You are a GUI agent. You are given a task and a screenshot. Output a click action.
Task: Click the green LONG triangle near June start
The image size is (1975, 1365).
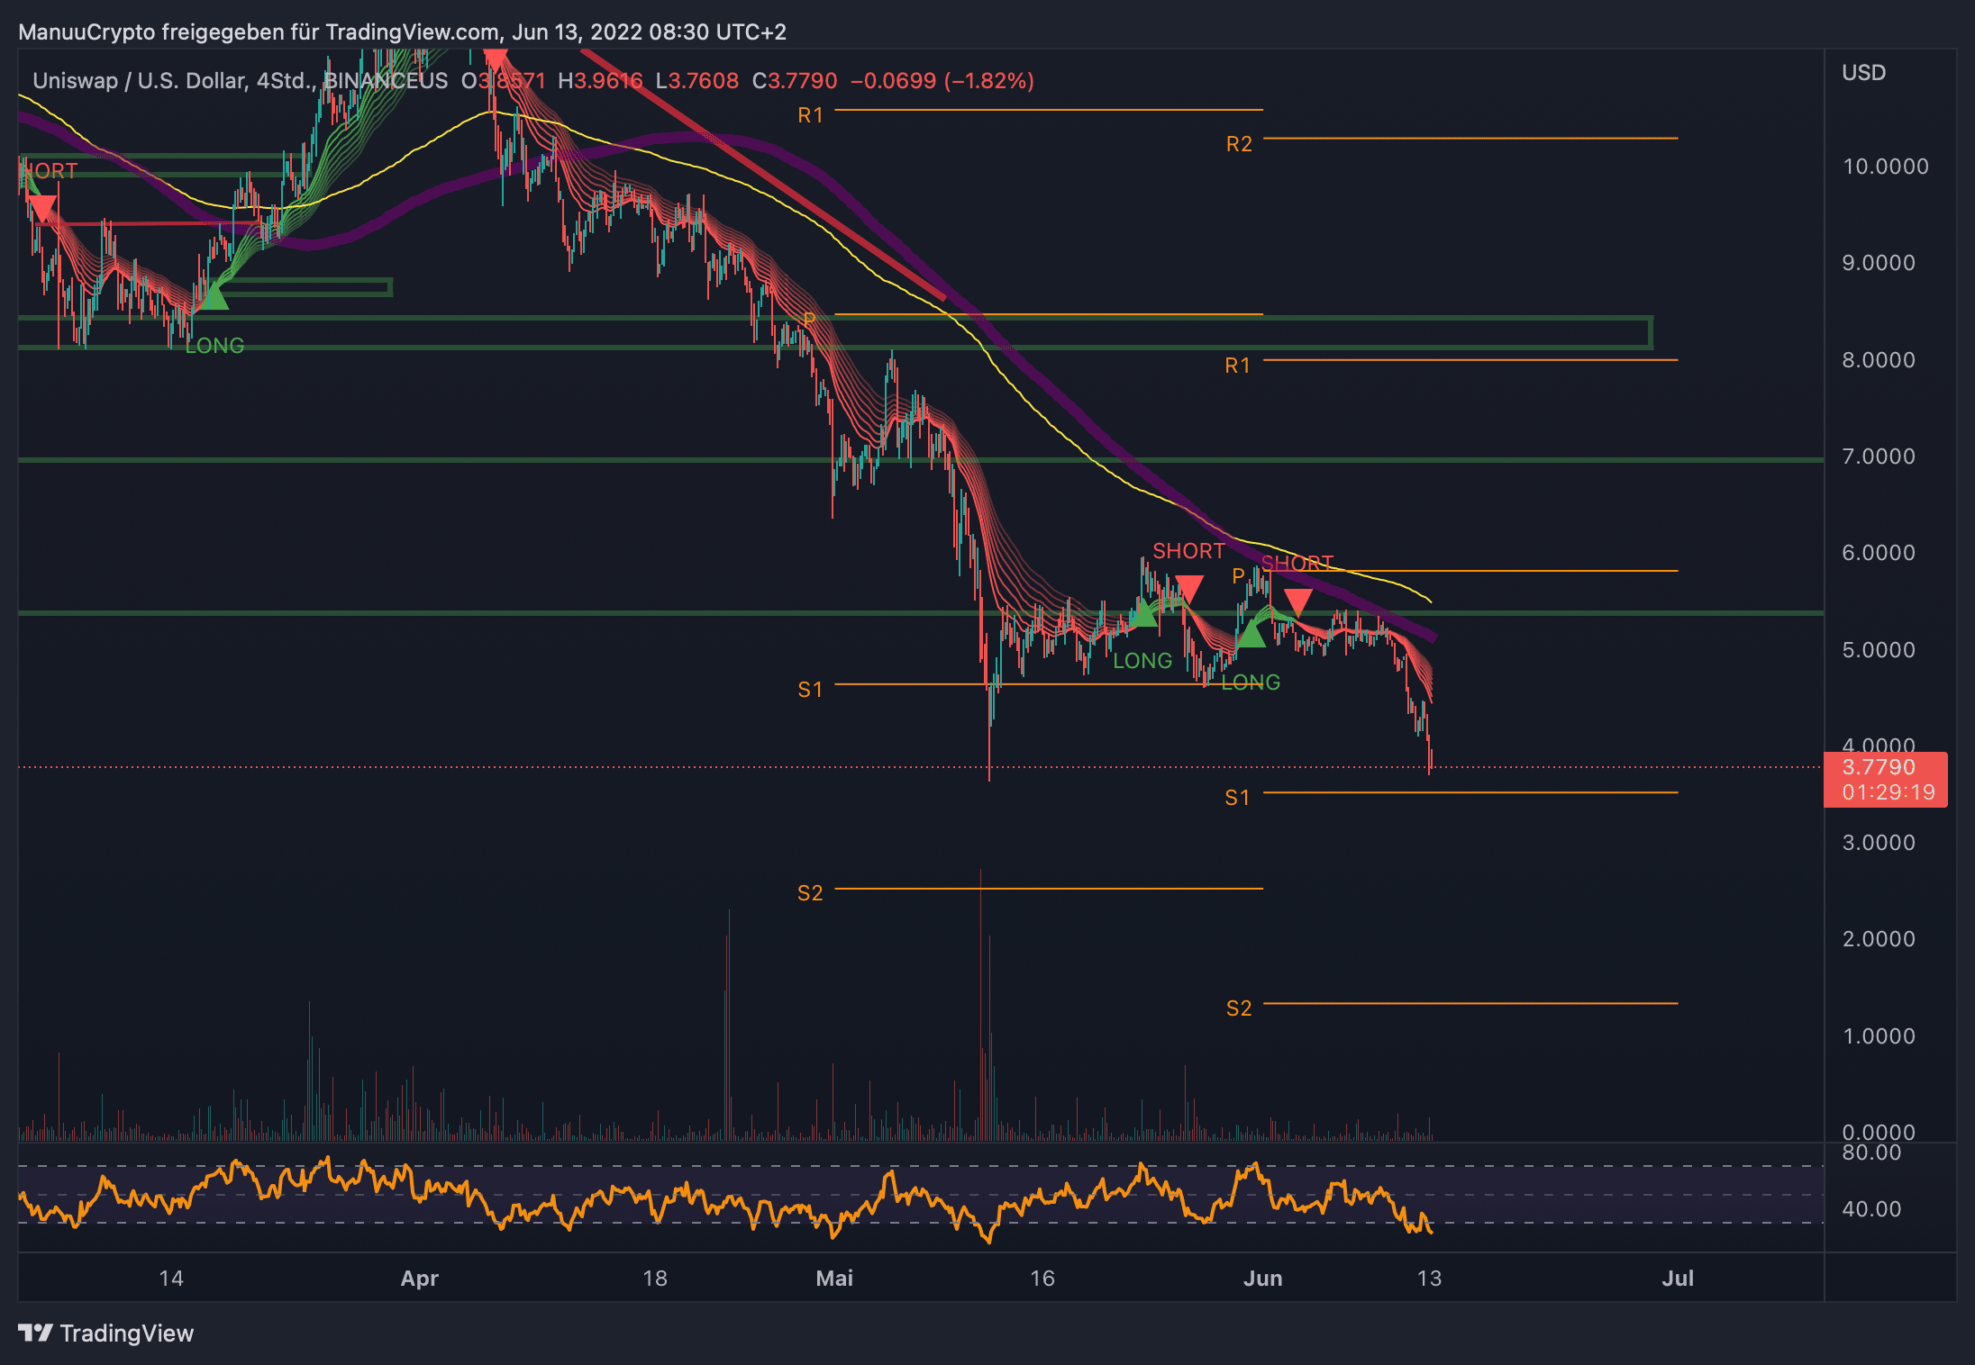pos(1251,635)
